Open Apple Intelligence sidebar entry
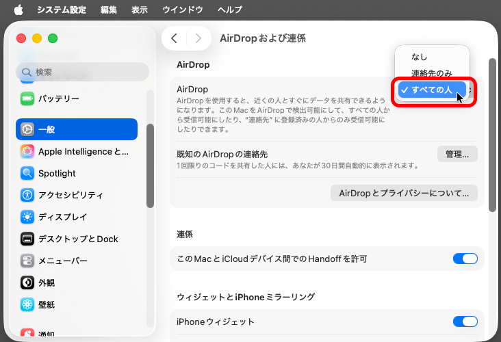The width and height of the screenshot is (501, 342). [x=77, y=151]
